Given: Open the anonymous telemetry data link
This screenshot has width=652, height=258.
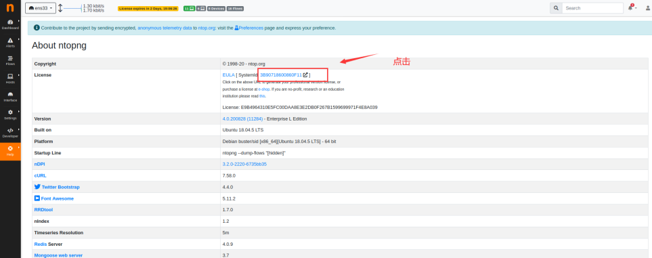Looking at the screenshot, I should (x=165, y=28).
